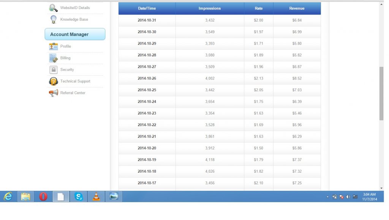
Task: Click the Profile ID card icon
Action: (x=53, y=47)
